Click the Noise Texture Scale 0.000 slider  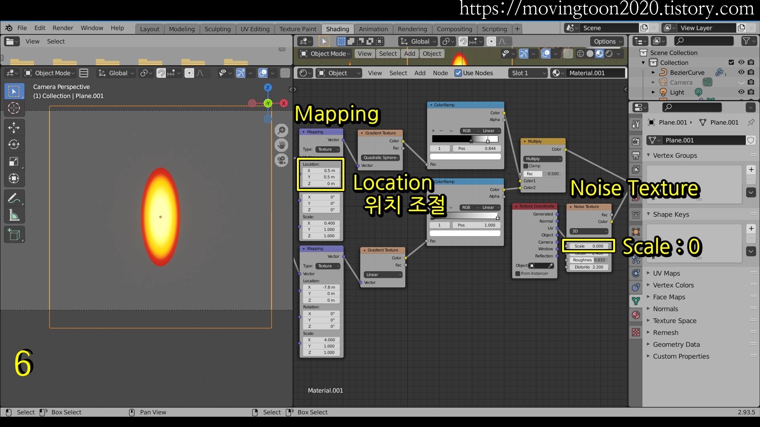click(x=589, y=246)
